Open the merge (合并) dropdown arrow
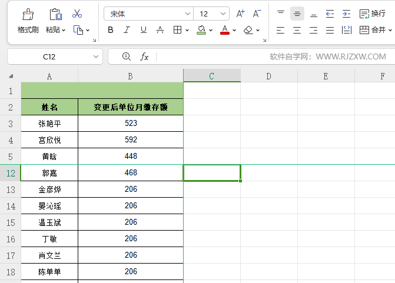This screenshot has height=283, width=395. 390,30
